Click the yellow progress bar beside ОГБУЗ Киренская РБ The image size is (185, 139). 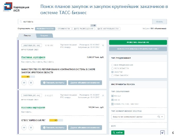[56, 120]
